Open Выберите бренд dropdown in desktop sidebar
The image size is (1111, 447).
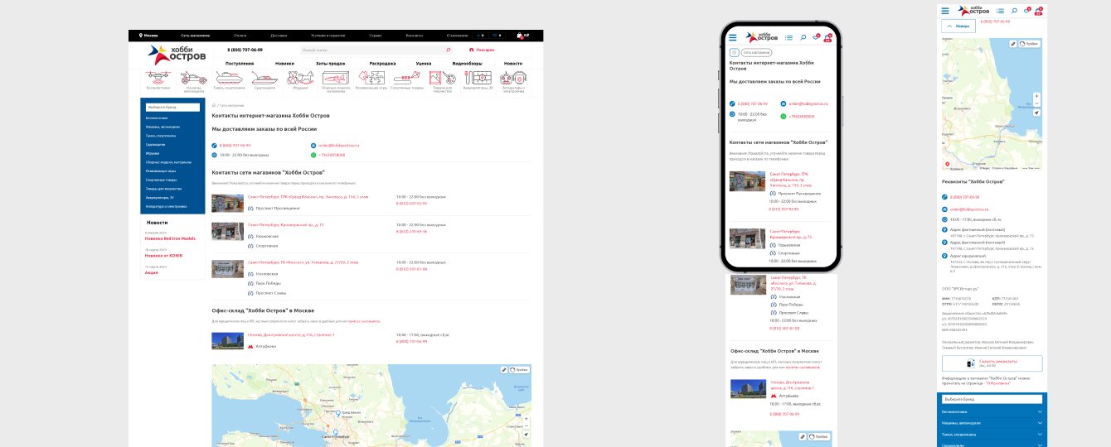pyautogui.click(x=172, y=108)
